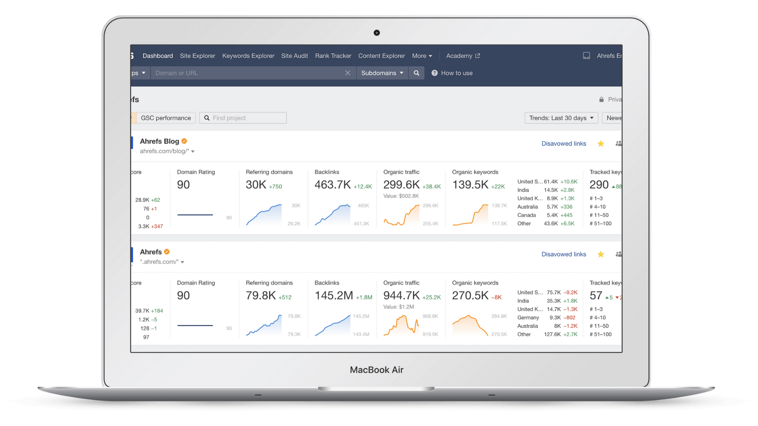758x426 pixels.
Task: Clear the Domain or URL field
Action: click(x=347, y=73)
